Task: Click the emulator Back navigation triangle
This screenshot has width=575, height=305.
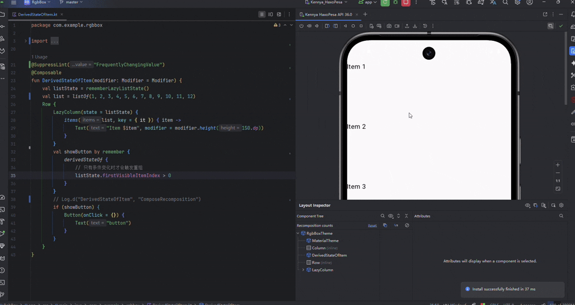Action: (345, 26)
